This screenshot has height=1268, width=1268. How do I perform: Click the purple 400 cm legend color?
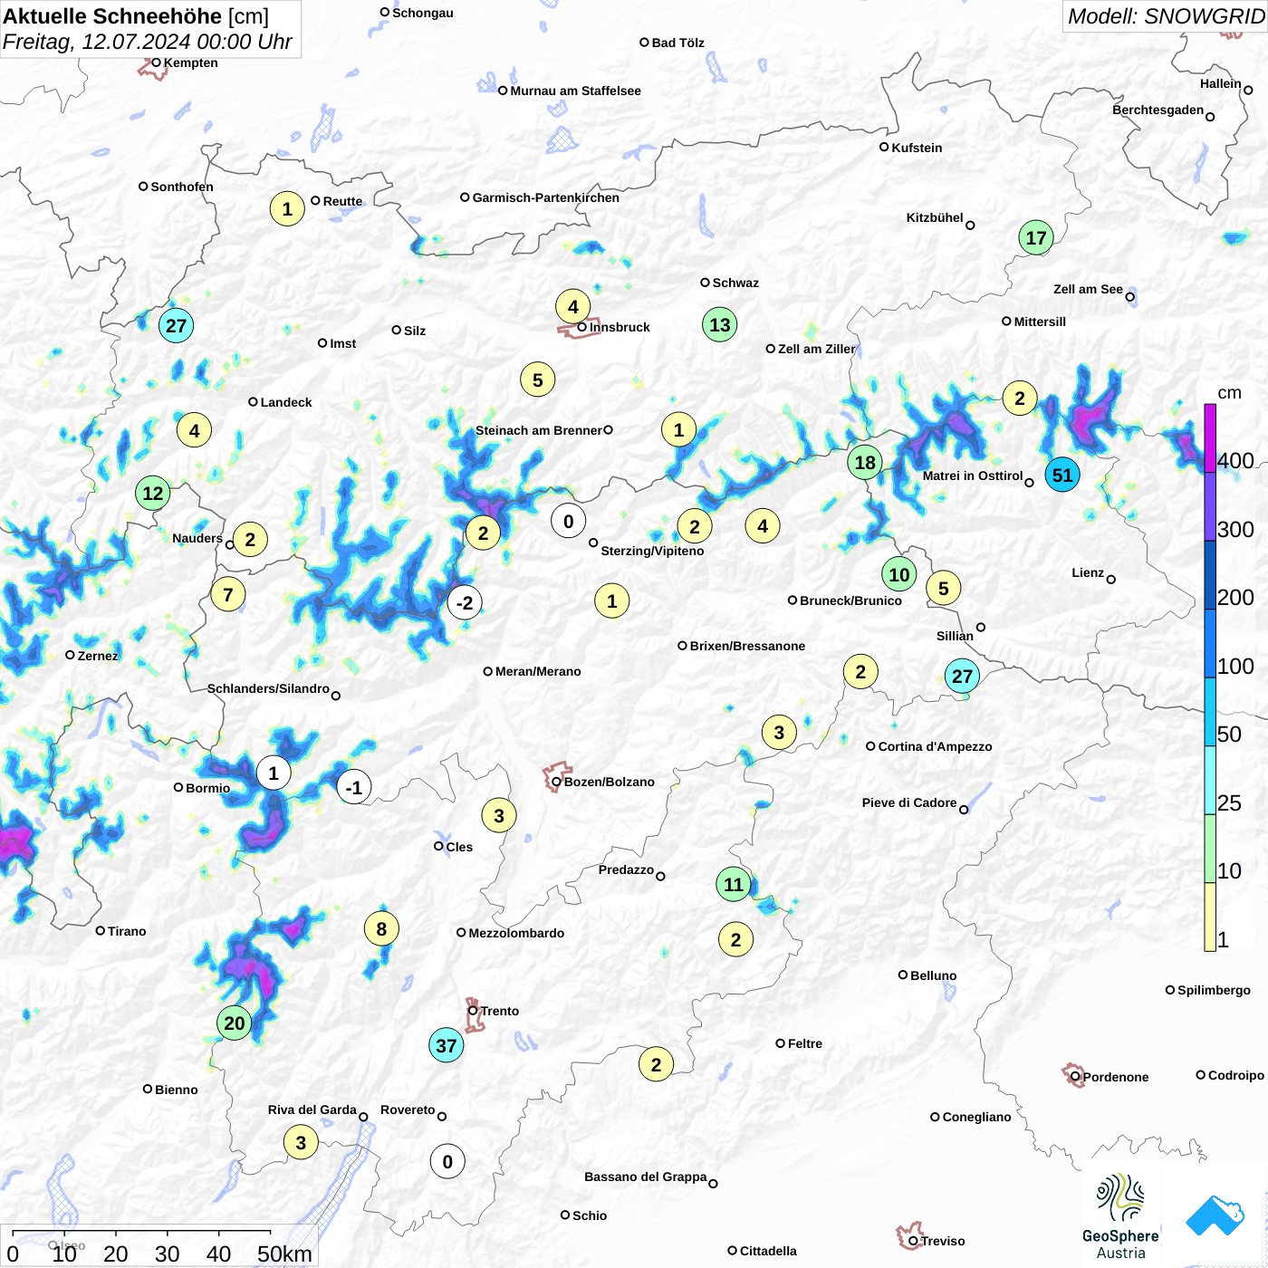click(1210, 437)
